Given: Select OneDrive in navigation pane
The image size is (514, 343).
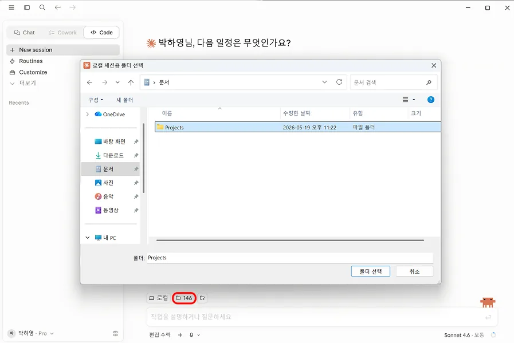Looking at the screenshot, I should (x=110, y=115).
